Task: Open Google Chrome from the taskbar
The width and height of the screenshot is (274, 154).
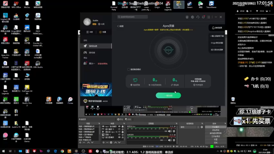Action: (x=62, y=151)
